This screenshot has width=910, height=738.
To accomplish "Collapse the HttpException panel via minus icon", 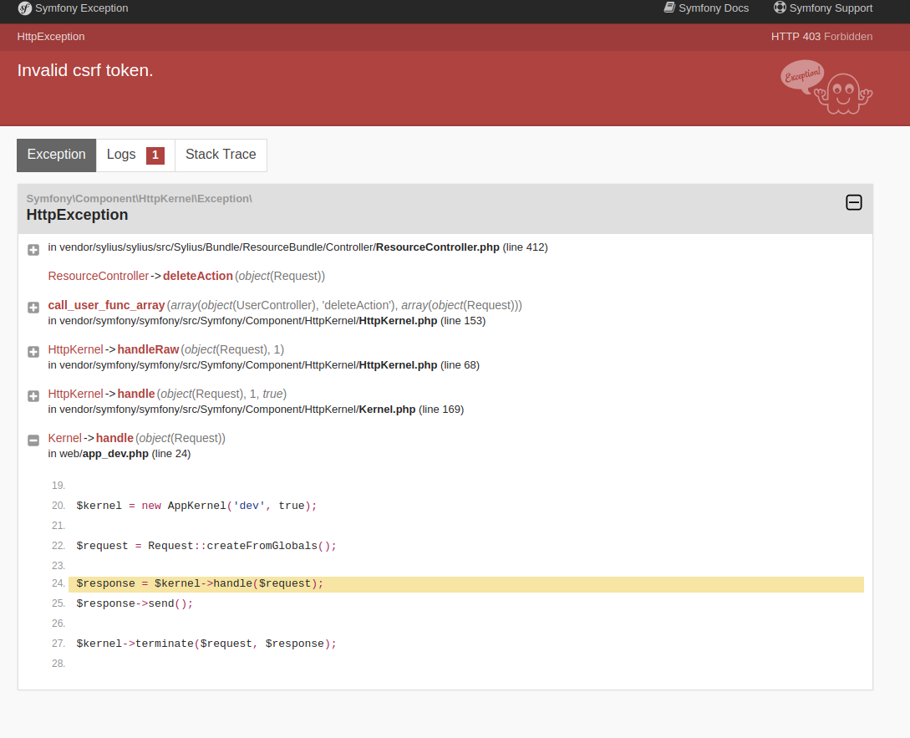I will tap(853, 202).
